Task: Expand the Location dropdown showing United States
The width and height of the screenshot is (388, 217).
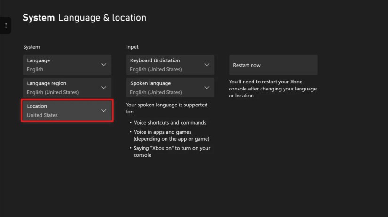Action: coord(67,111)
